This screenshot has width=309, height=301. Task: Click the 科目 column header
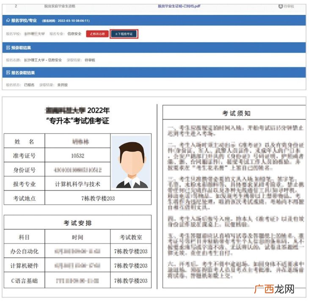click(x=24, y=237)
